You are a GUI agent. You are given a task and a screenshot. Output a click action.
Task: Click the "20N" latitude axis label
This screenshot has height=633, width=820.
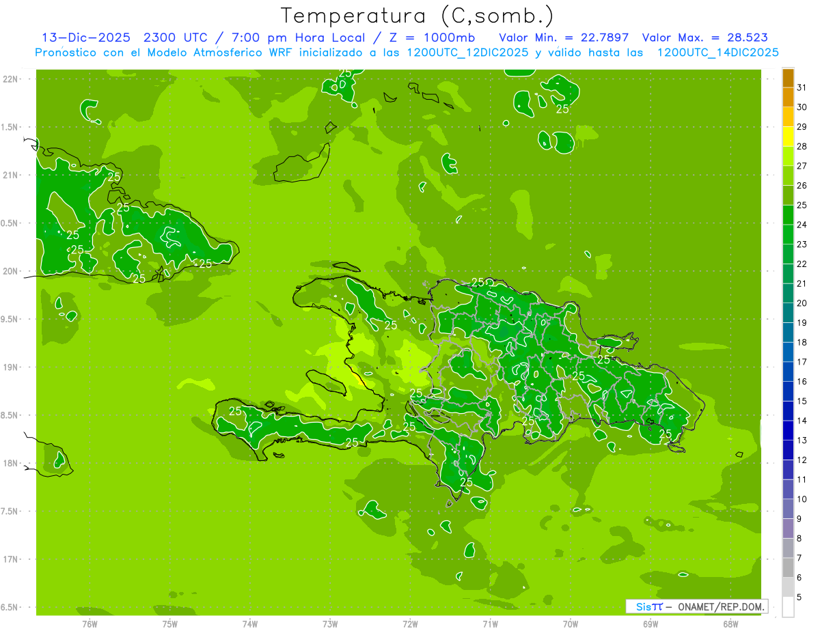point(11,271)
